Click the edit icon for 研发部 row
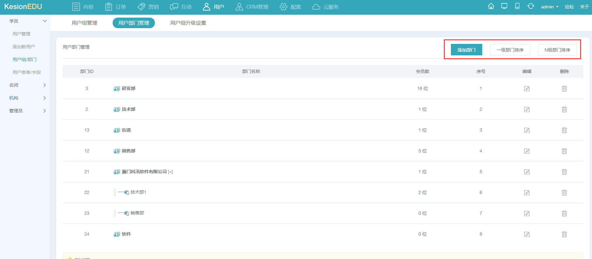Image resolution: width=592 pixels, height=259 pixels. [x=527, y=89]
